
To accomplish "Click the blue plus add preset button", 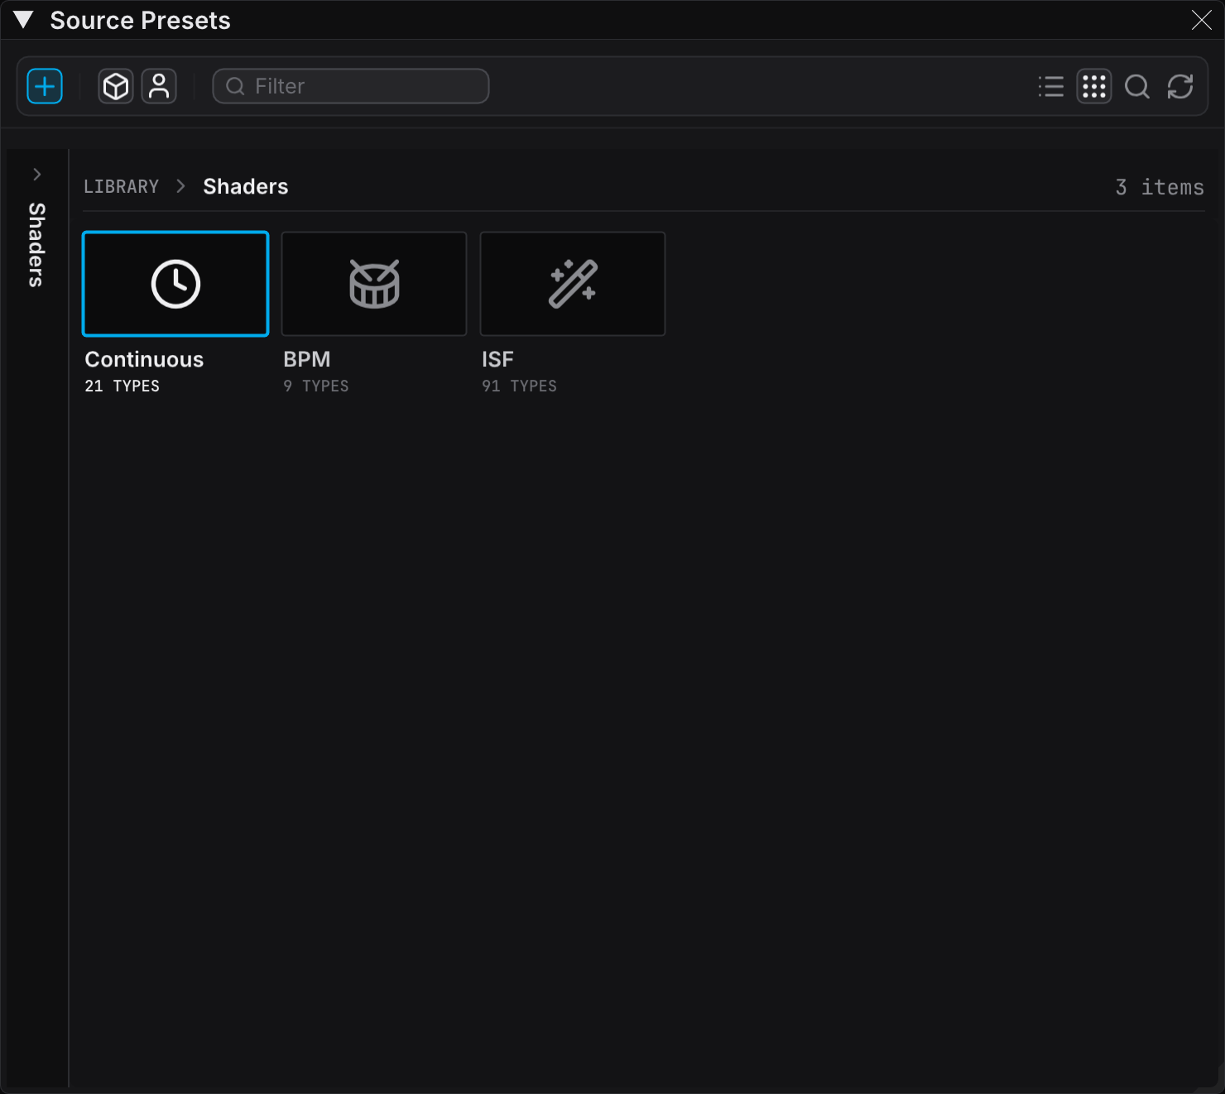I will (x=45, y=86).
